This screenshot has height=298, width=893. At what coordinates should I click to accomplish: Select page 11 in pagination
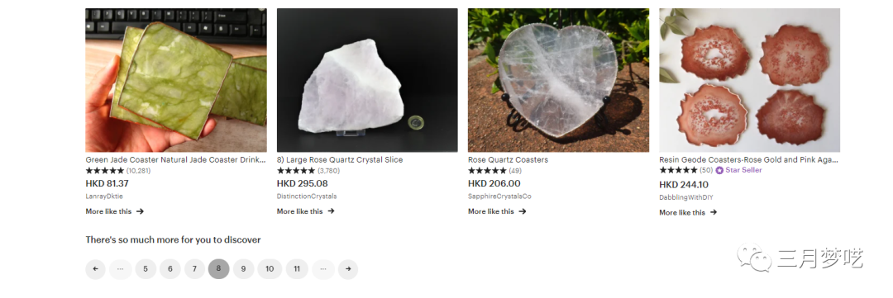pos(297,269)
